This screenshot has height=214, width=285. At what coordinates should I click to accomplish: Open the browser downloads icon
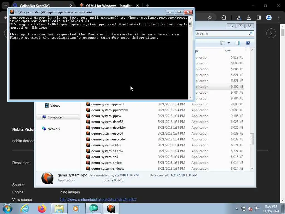coord(249,18)
